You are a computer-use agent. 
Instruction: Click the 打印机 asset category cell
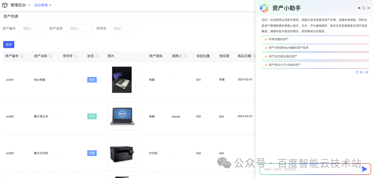pyautogui.click(x=153, y=153)
